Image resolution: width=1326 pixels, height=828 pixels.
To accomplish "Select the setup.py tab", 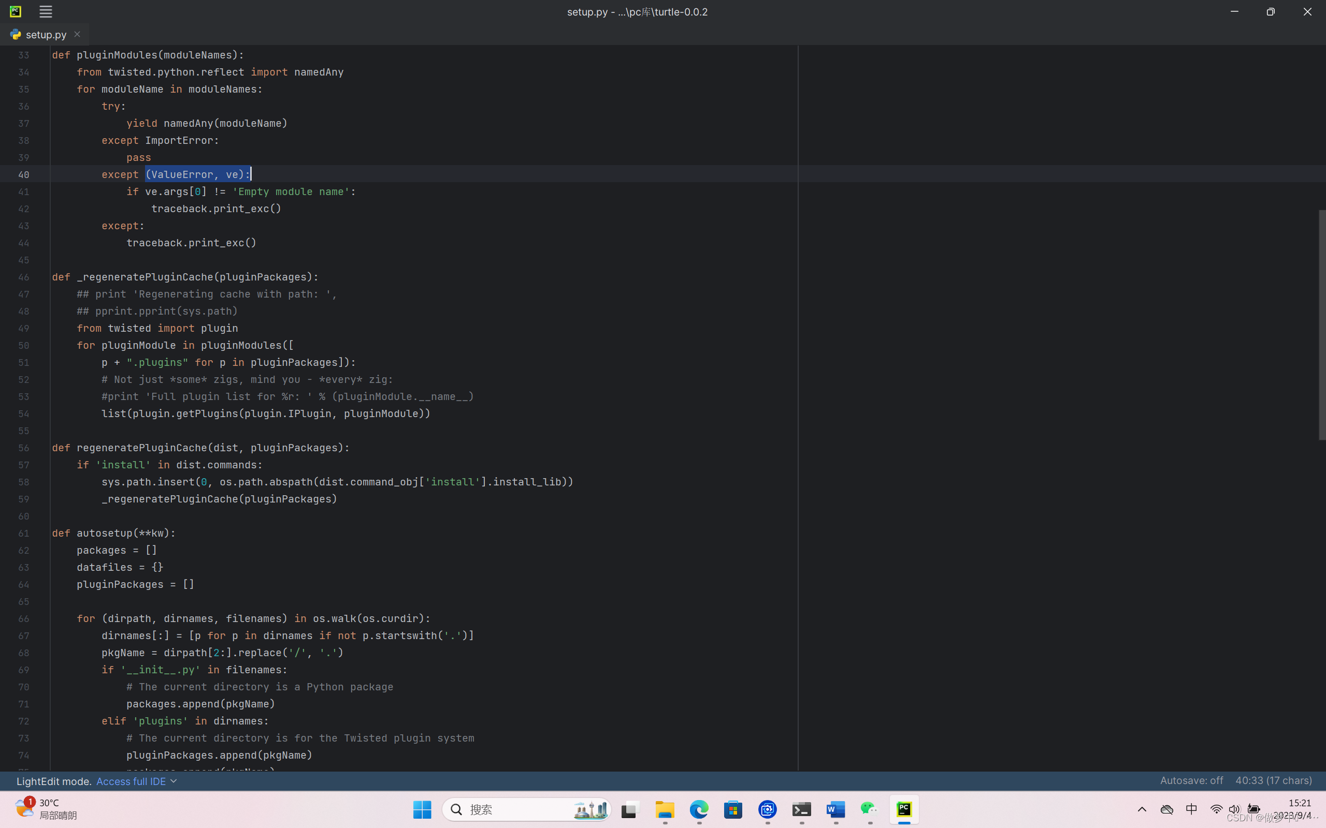I will pyautogui.click(x=46, y=35).
